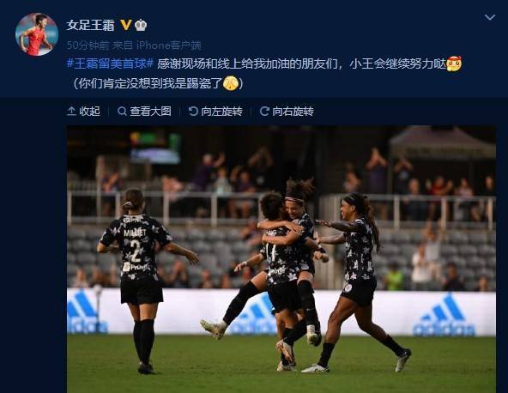Rotate the image right with 向右旋转

[287, 112]
